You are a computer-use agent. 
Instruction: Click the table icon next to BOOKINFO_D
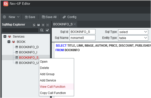tap(17, 47)
